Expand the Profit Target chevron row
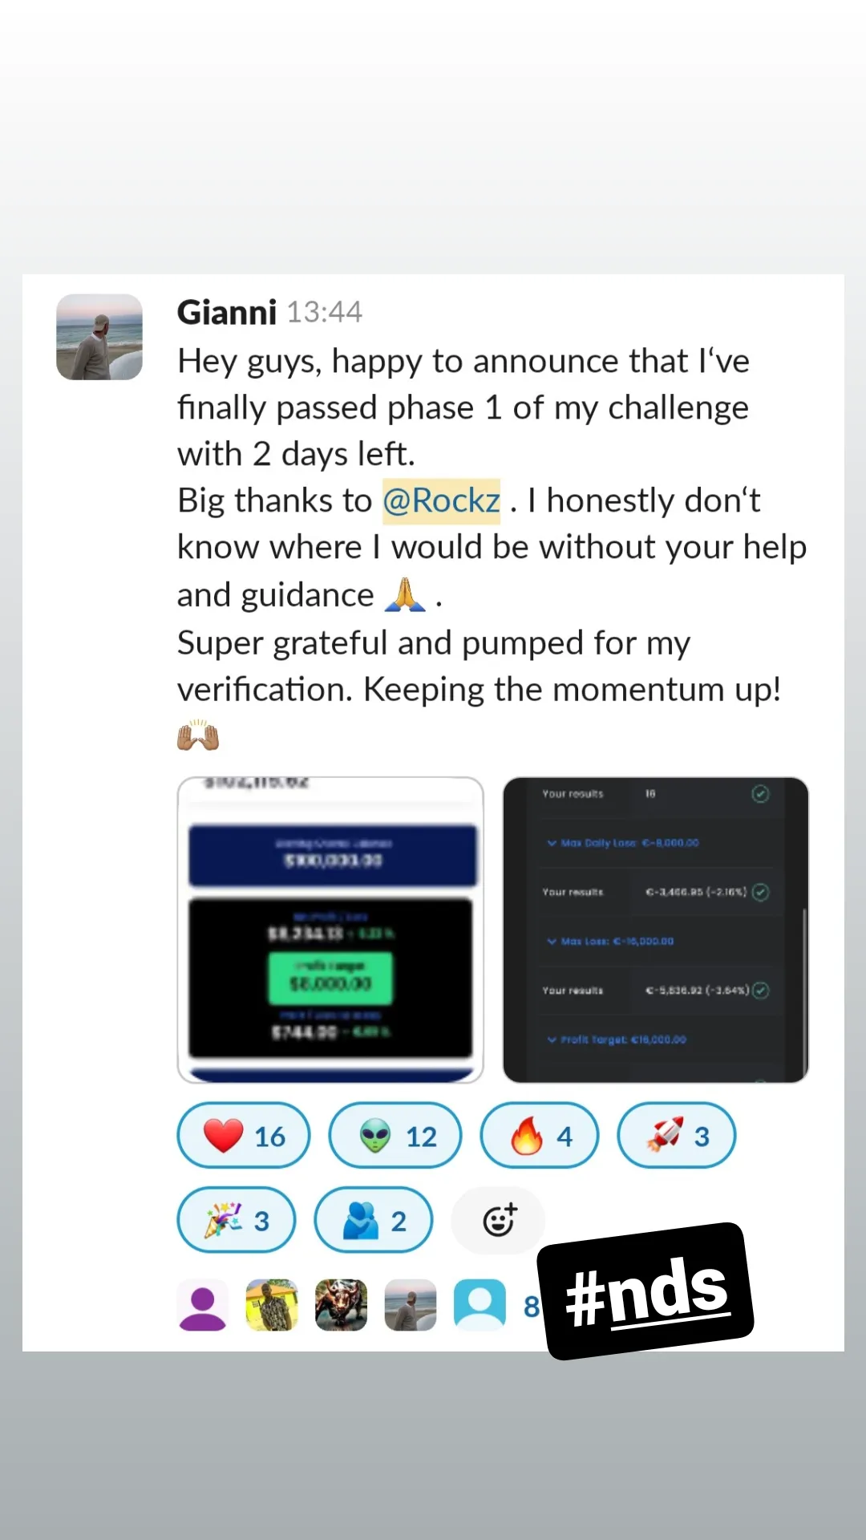Screen dimensions: 866x1540 [x=617, y=1039]
